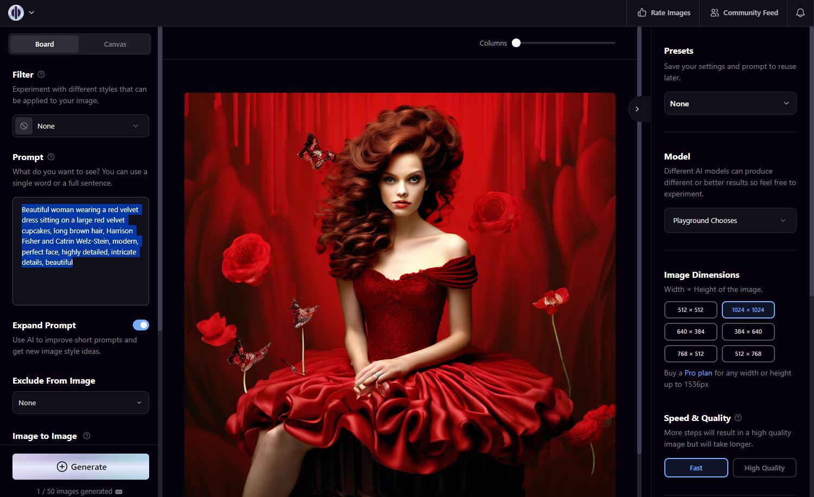Click the Image to Image help icon
The image size is (814, 497).
87,436
